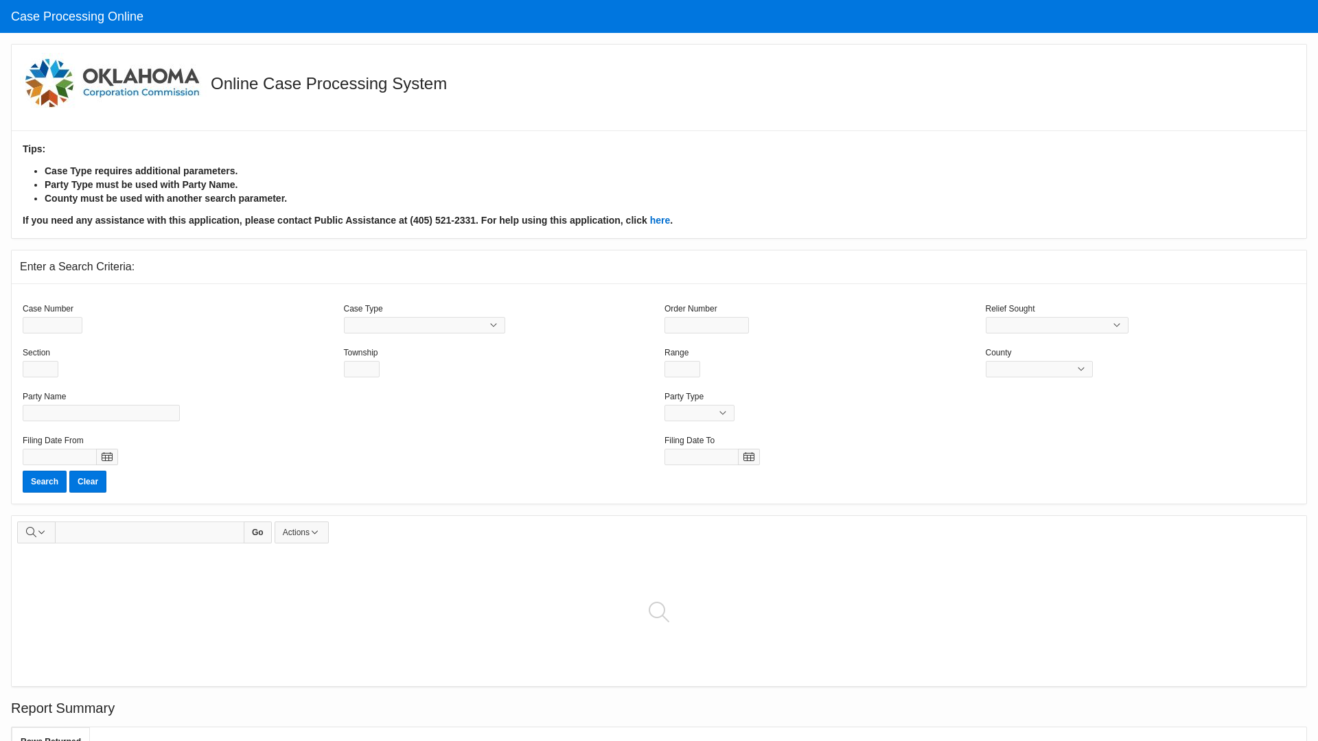
Task: Click the Go button in search bar
Action: 257,532
